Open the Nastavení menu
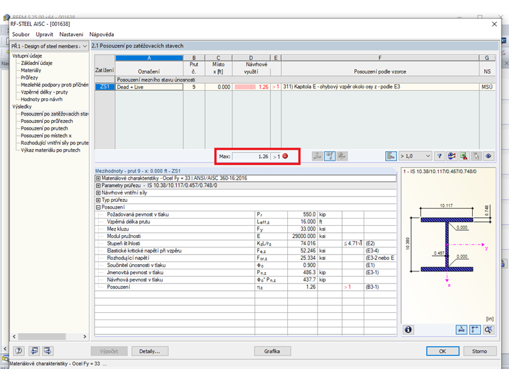This screenshot has height=381, width=509. click(x=71, y=34)
